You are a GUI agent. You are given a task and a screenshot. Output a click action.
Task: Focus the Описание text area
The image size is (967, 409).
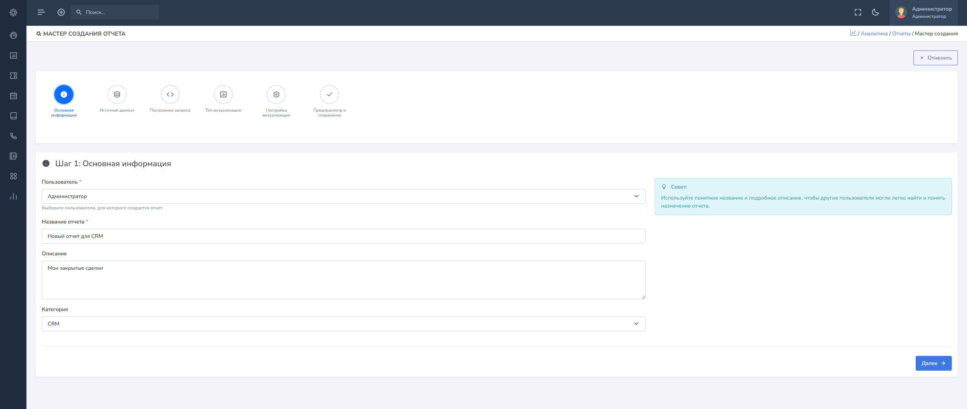(x=343, y=280)
